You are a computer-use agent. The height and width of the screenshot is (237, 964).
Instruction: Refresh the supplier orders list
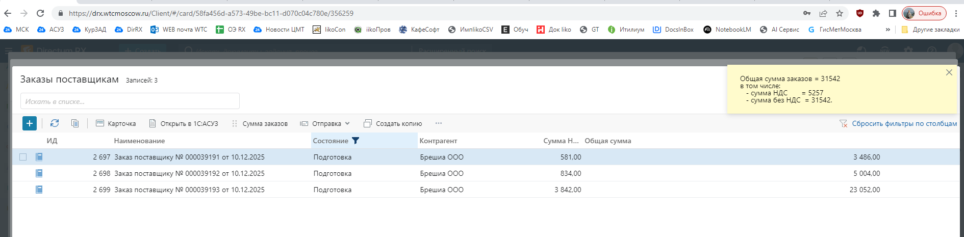(55, 123)
